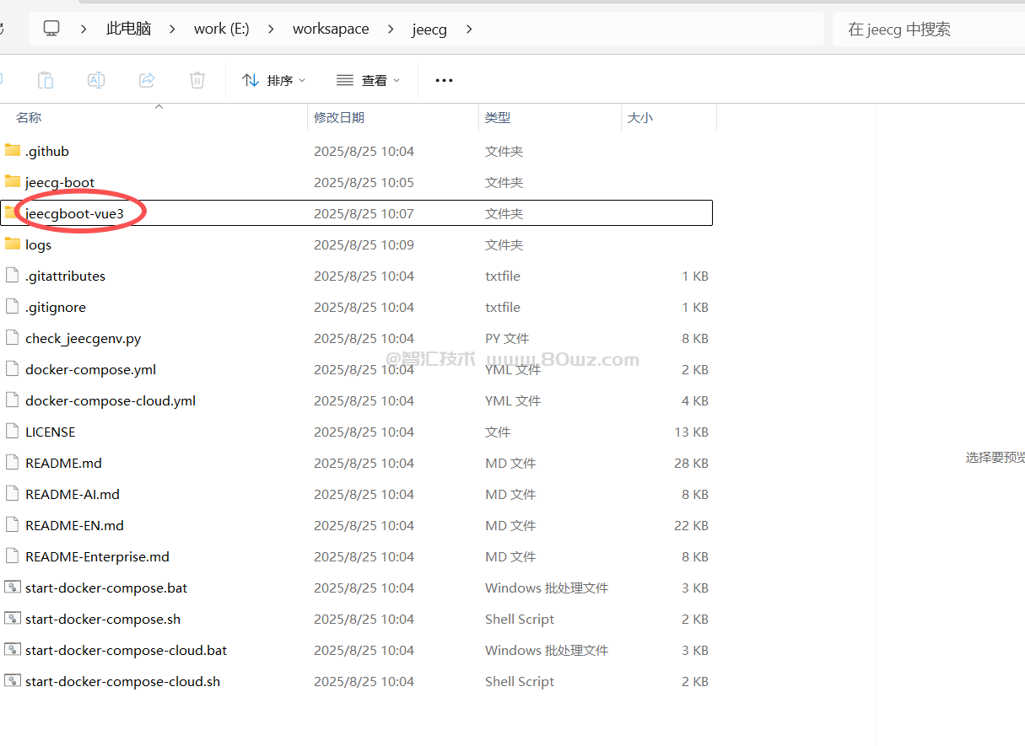Select the jeecg-boot folder icon
Image resolution: width=1025 pixels, height=746 pixels.
12,182
